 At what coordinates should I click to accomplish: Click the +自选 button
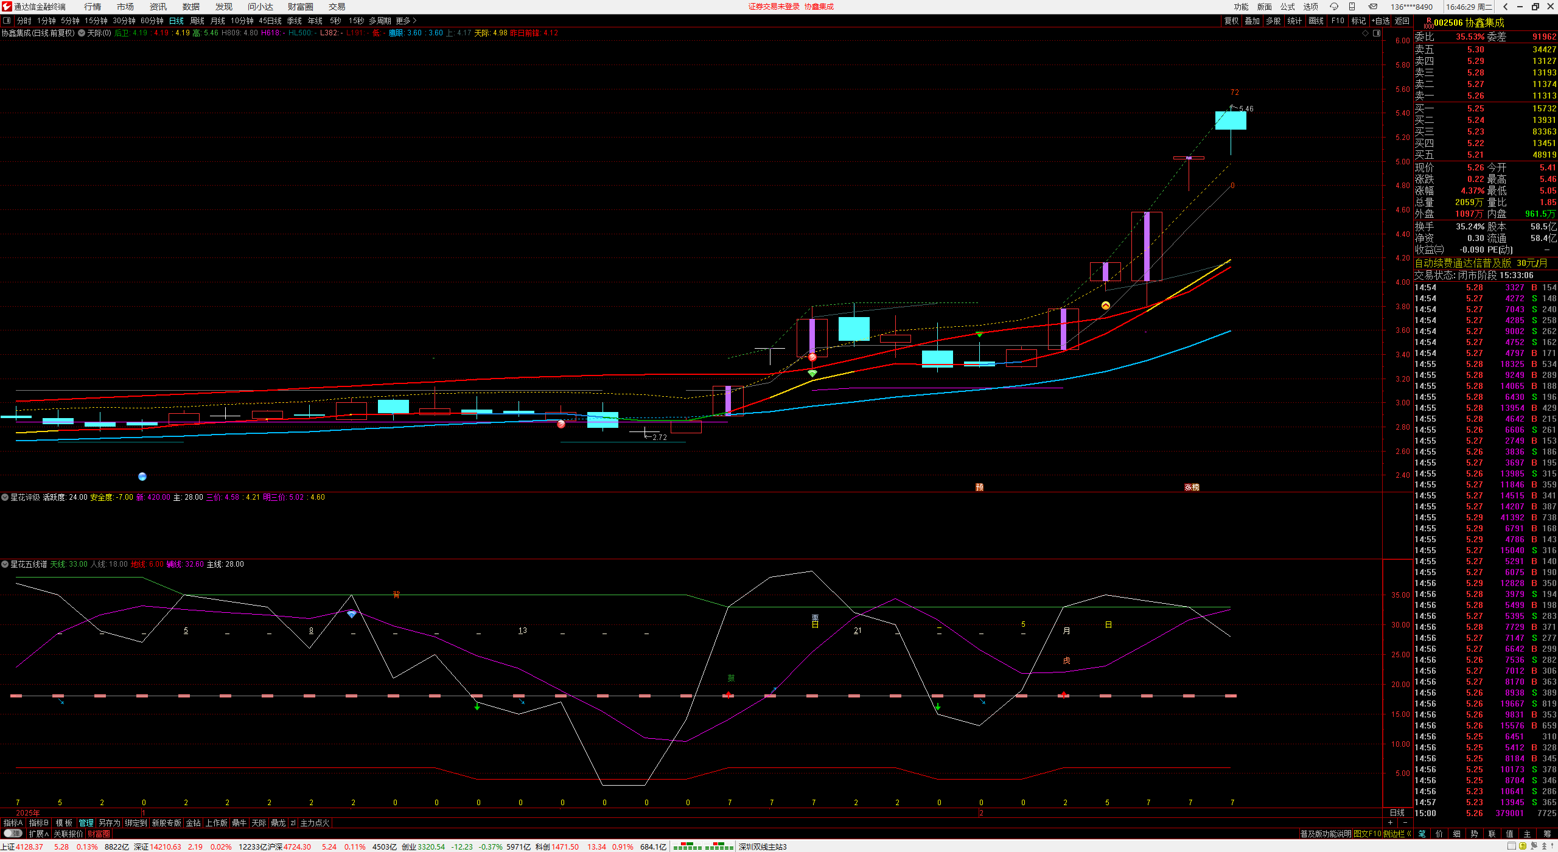[x=1381, y=21]
